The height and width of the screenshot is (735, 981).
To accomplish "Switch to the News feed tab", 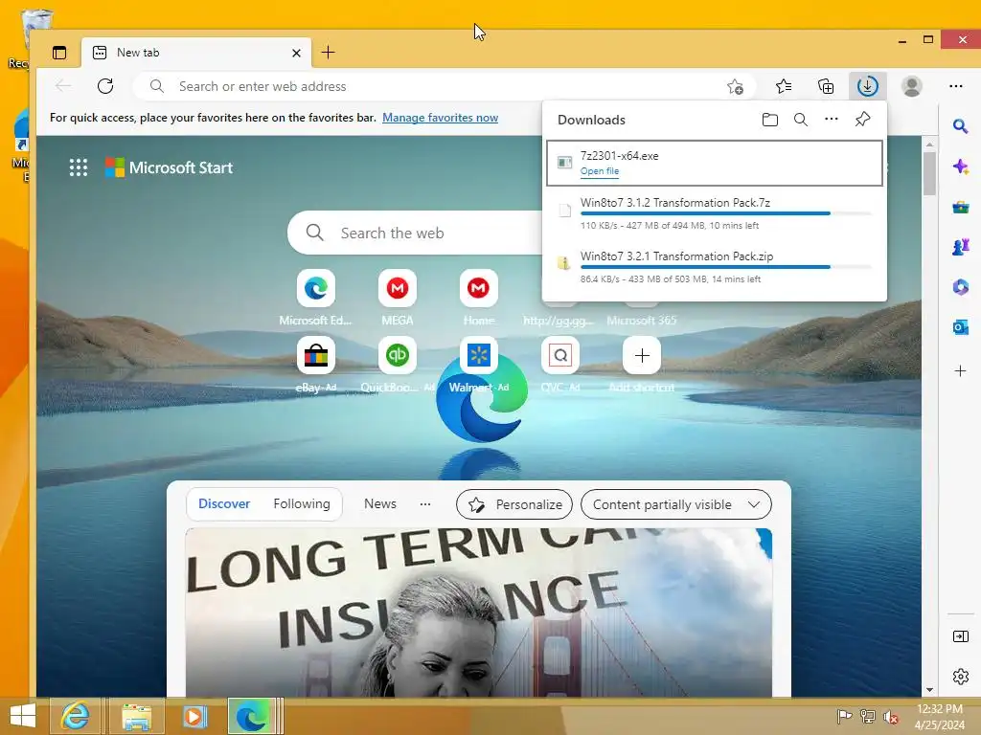I will [380, 503].
